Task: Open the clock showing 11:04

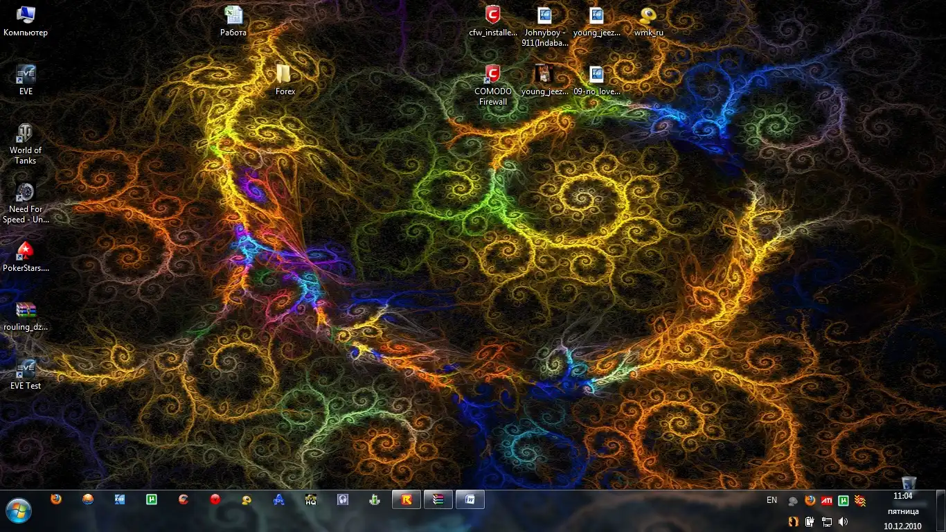Action: pos(902,496)
